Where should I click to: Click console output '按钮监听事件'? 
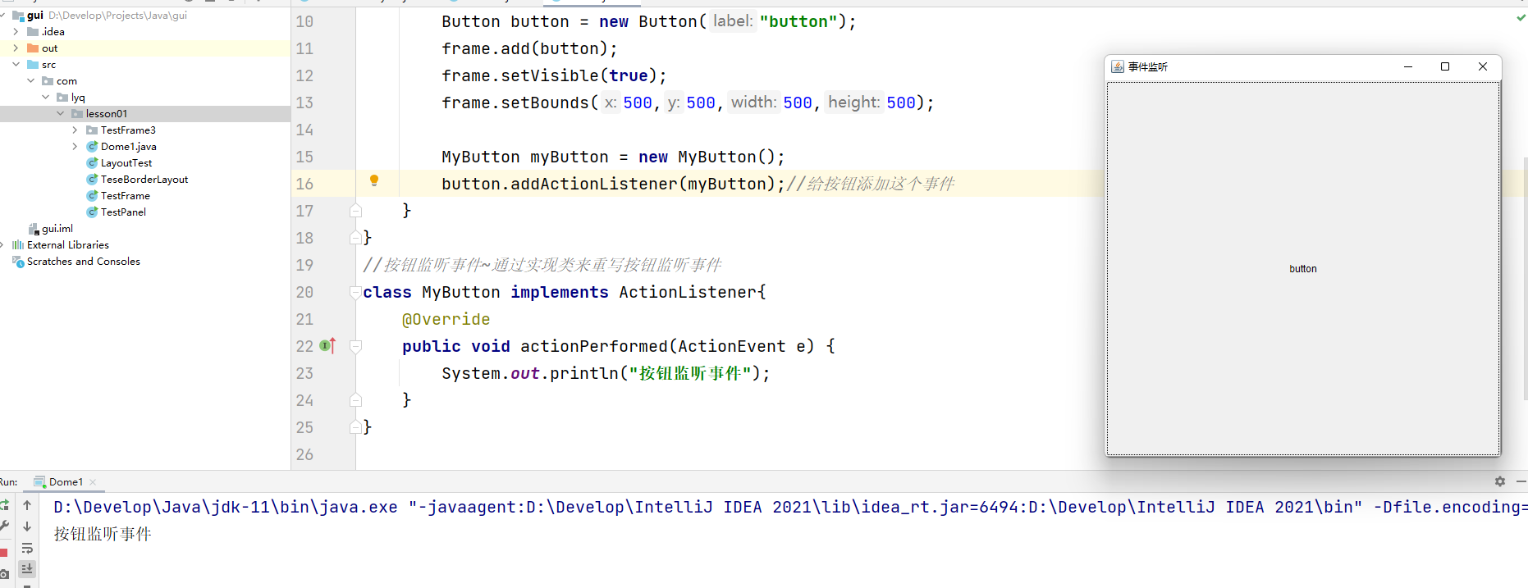pos(103,534)
